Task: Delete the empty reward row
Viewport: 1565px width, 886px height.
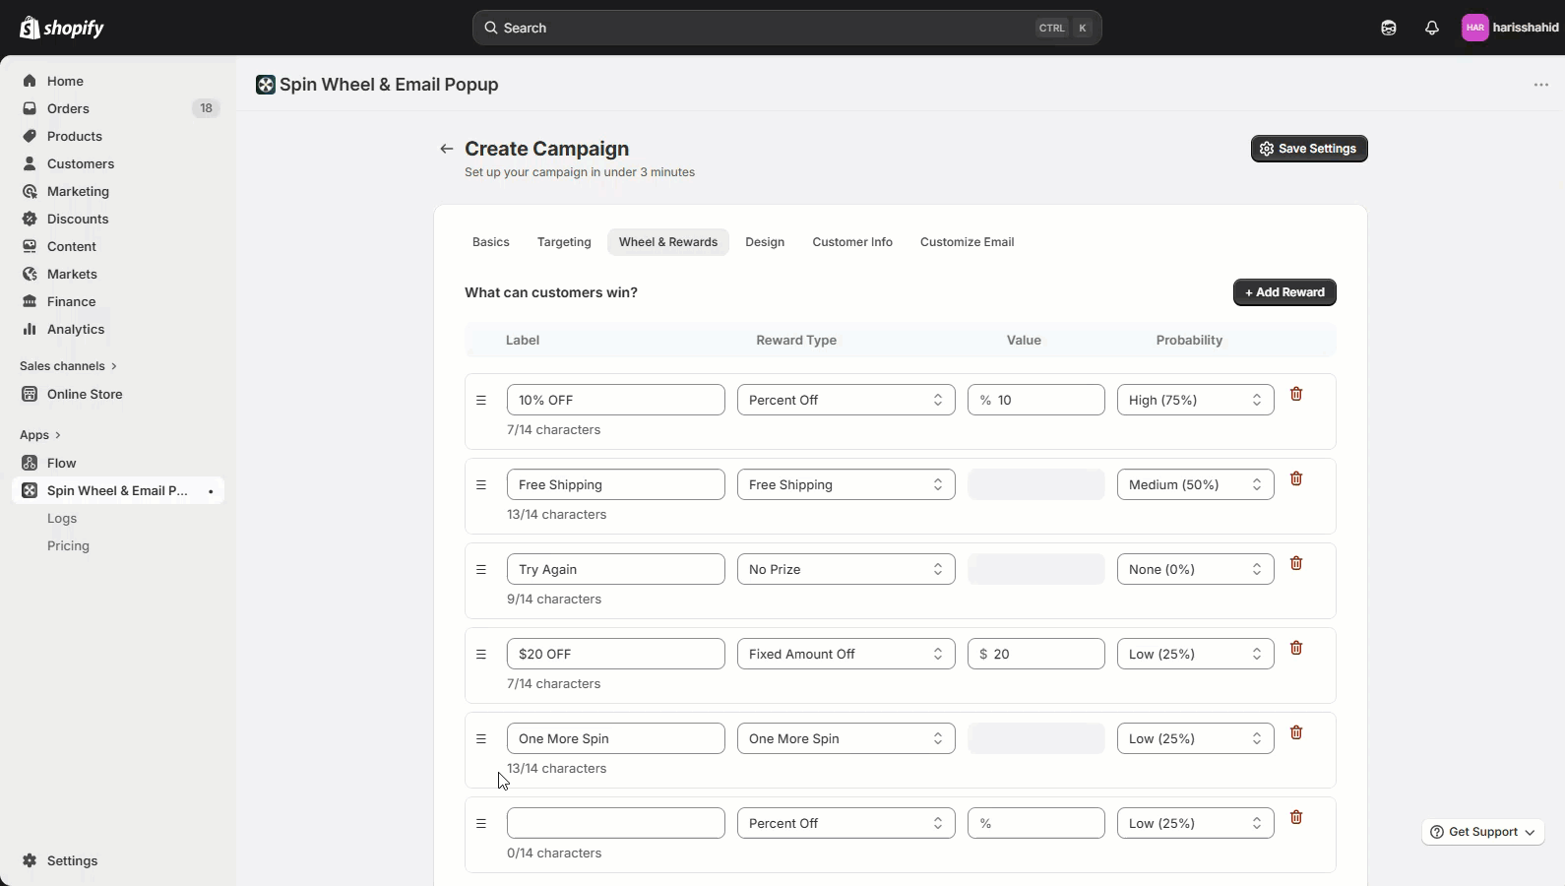Action: pyautogui.click(x=1296, y=817)
